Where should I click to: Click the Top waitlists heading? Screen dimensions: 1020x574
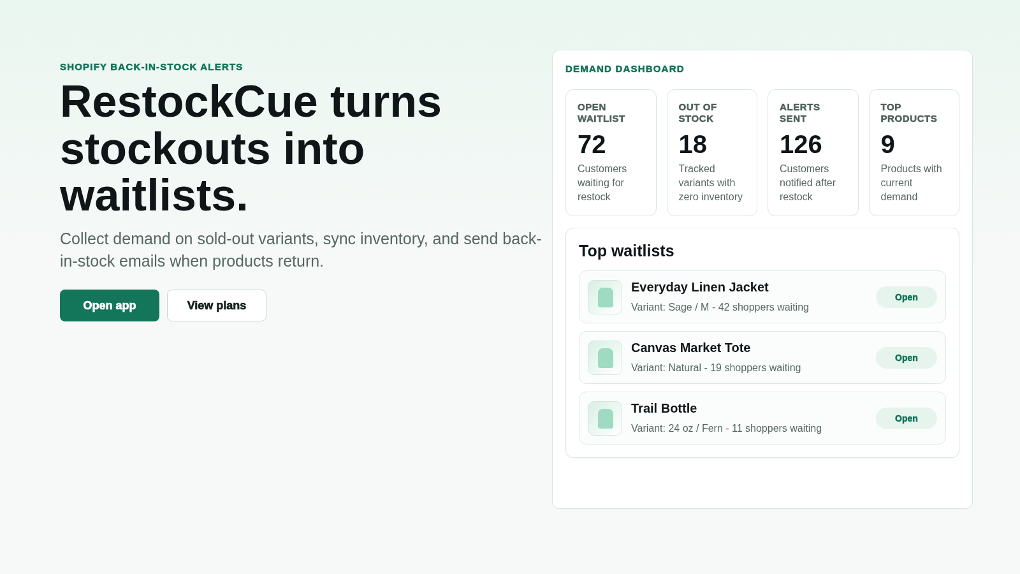626,251
